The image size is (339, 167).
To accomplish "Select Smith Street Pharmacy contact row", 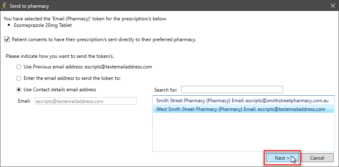I will pyautogui.click(x=243, y=101).
